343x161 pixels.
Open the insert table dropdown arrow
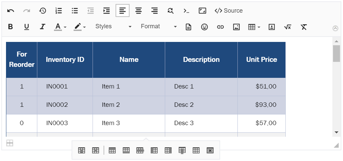(259, 27)
